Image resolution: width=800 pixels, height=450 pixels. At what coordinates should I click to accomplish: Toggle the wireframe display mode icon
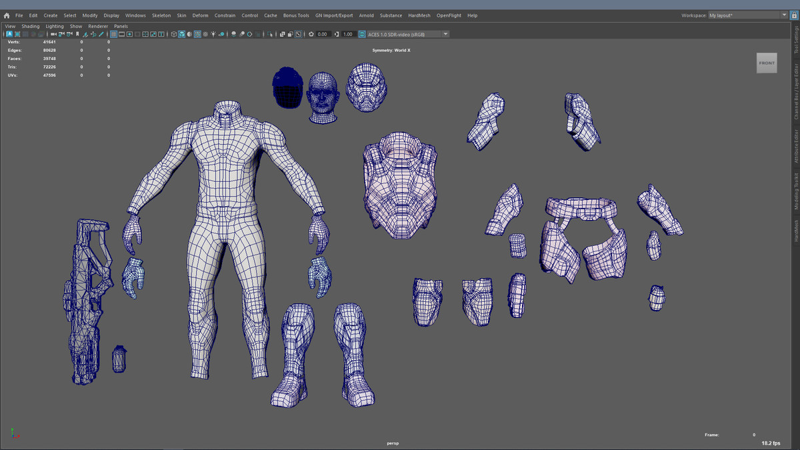[175, 34]
